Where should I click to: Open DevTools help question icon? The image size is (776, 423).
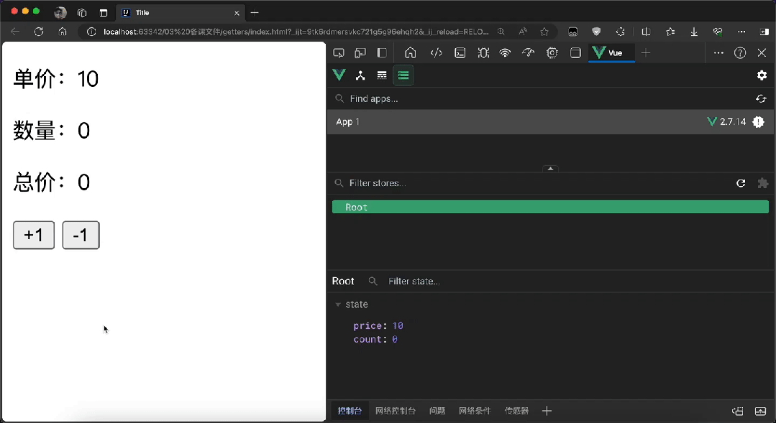coord(740,53)
